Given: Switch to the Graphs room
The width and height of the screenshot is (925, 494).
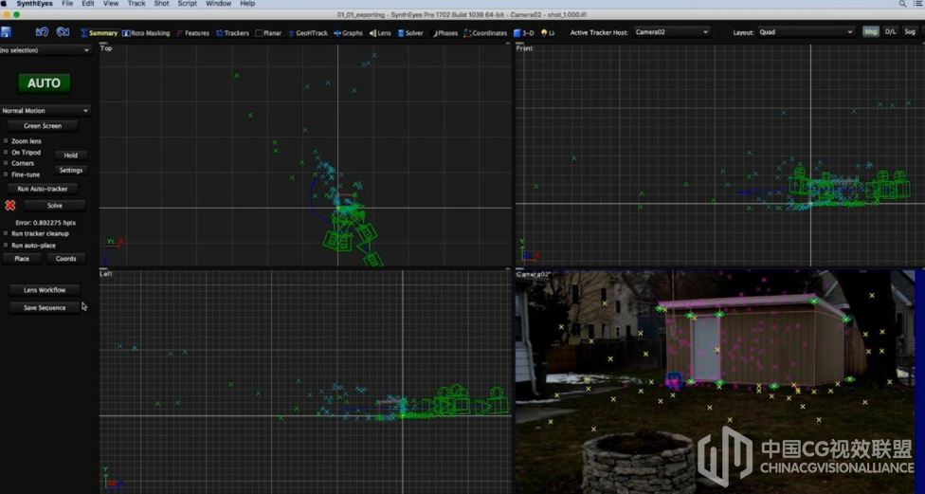Looking at the screenshot, I should 348,33.
